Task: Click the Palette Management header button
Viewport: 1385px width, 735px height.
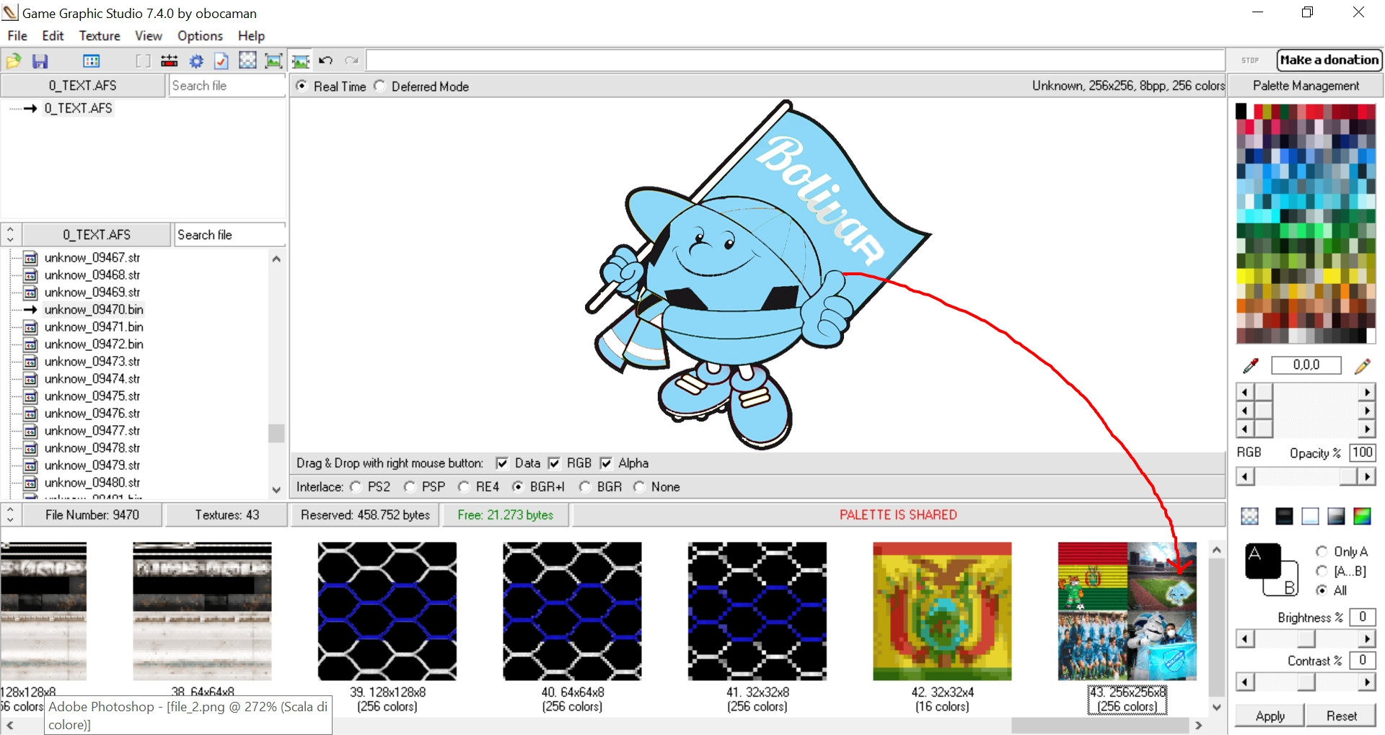Action: pyautogui.click(x=1306, y=86)
